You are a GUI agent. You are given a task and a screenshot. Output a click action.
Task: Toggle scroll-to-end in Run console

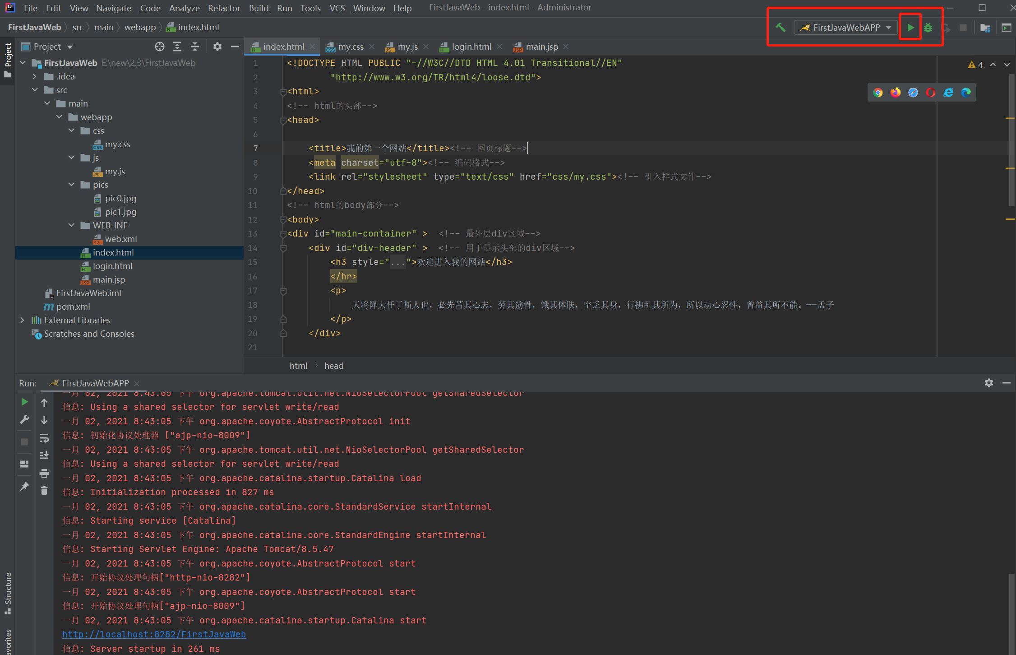pyautogui.click(x=44, y=455)
